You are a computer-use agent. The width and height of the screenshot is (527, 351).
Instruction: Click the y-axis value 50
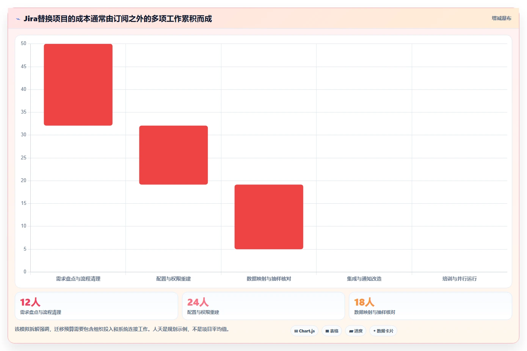tap(24, 44)
